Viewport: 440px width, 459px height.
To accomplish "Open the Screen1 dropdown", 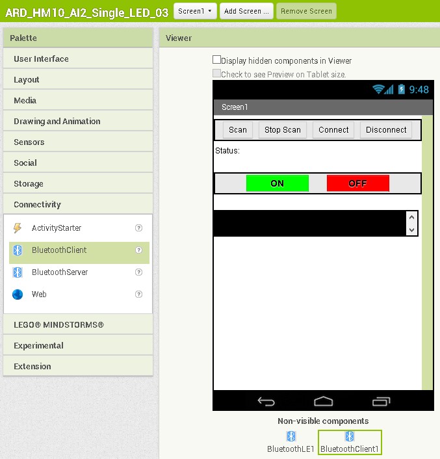I will pyautogui.click(x=195, y=11).
